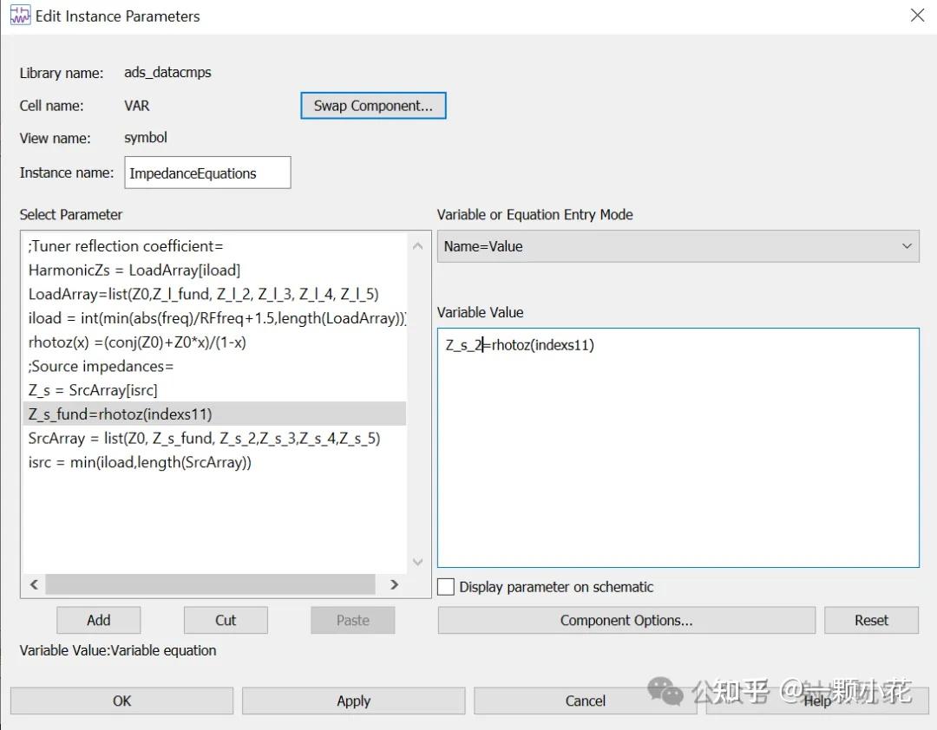Click OK to confirm parameter changes
The height and width of the screenshot is (730, 937).
(x=121, y=701)
